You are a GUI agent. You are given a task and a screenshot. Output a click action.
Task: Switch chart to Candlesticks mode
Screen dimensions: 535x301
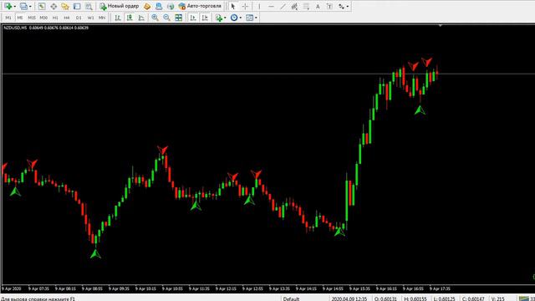coord(130,18)
